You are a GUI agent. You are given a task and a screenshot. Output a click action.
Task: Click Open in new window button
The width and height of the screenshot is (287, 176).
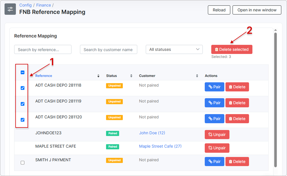pos(257,10)
